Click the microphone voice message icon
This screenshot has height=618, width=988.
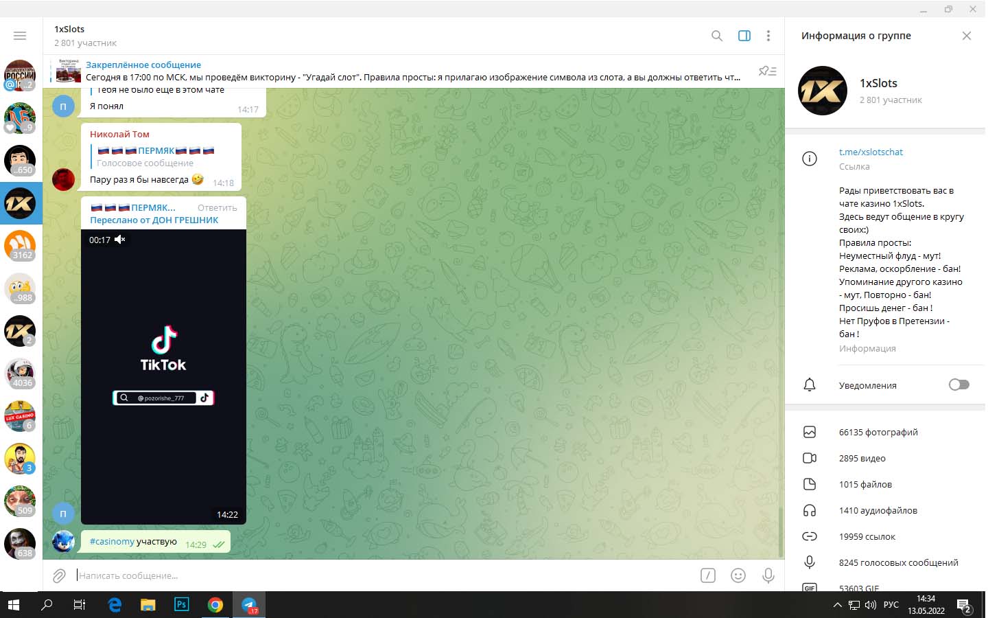point(768,575)
